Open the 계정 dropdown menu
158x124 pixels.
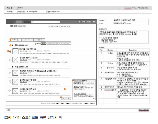click(94, 22)
